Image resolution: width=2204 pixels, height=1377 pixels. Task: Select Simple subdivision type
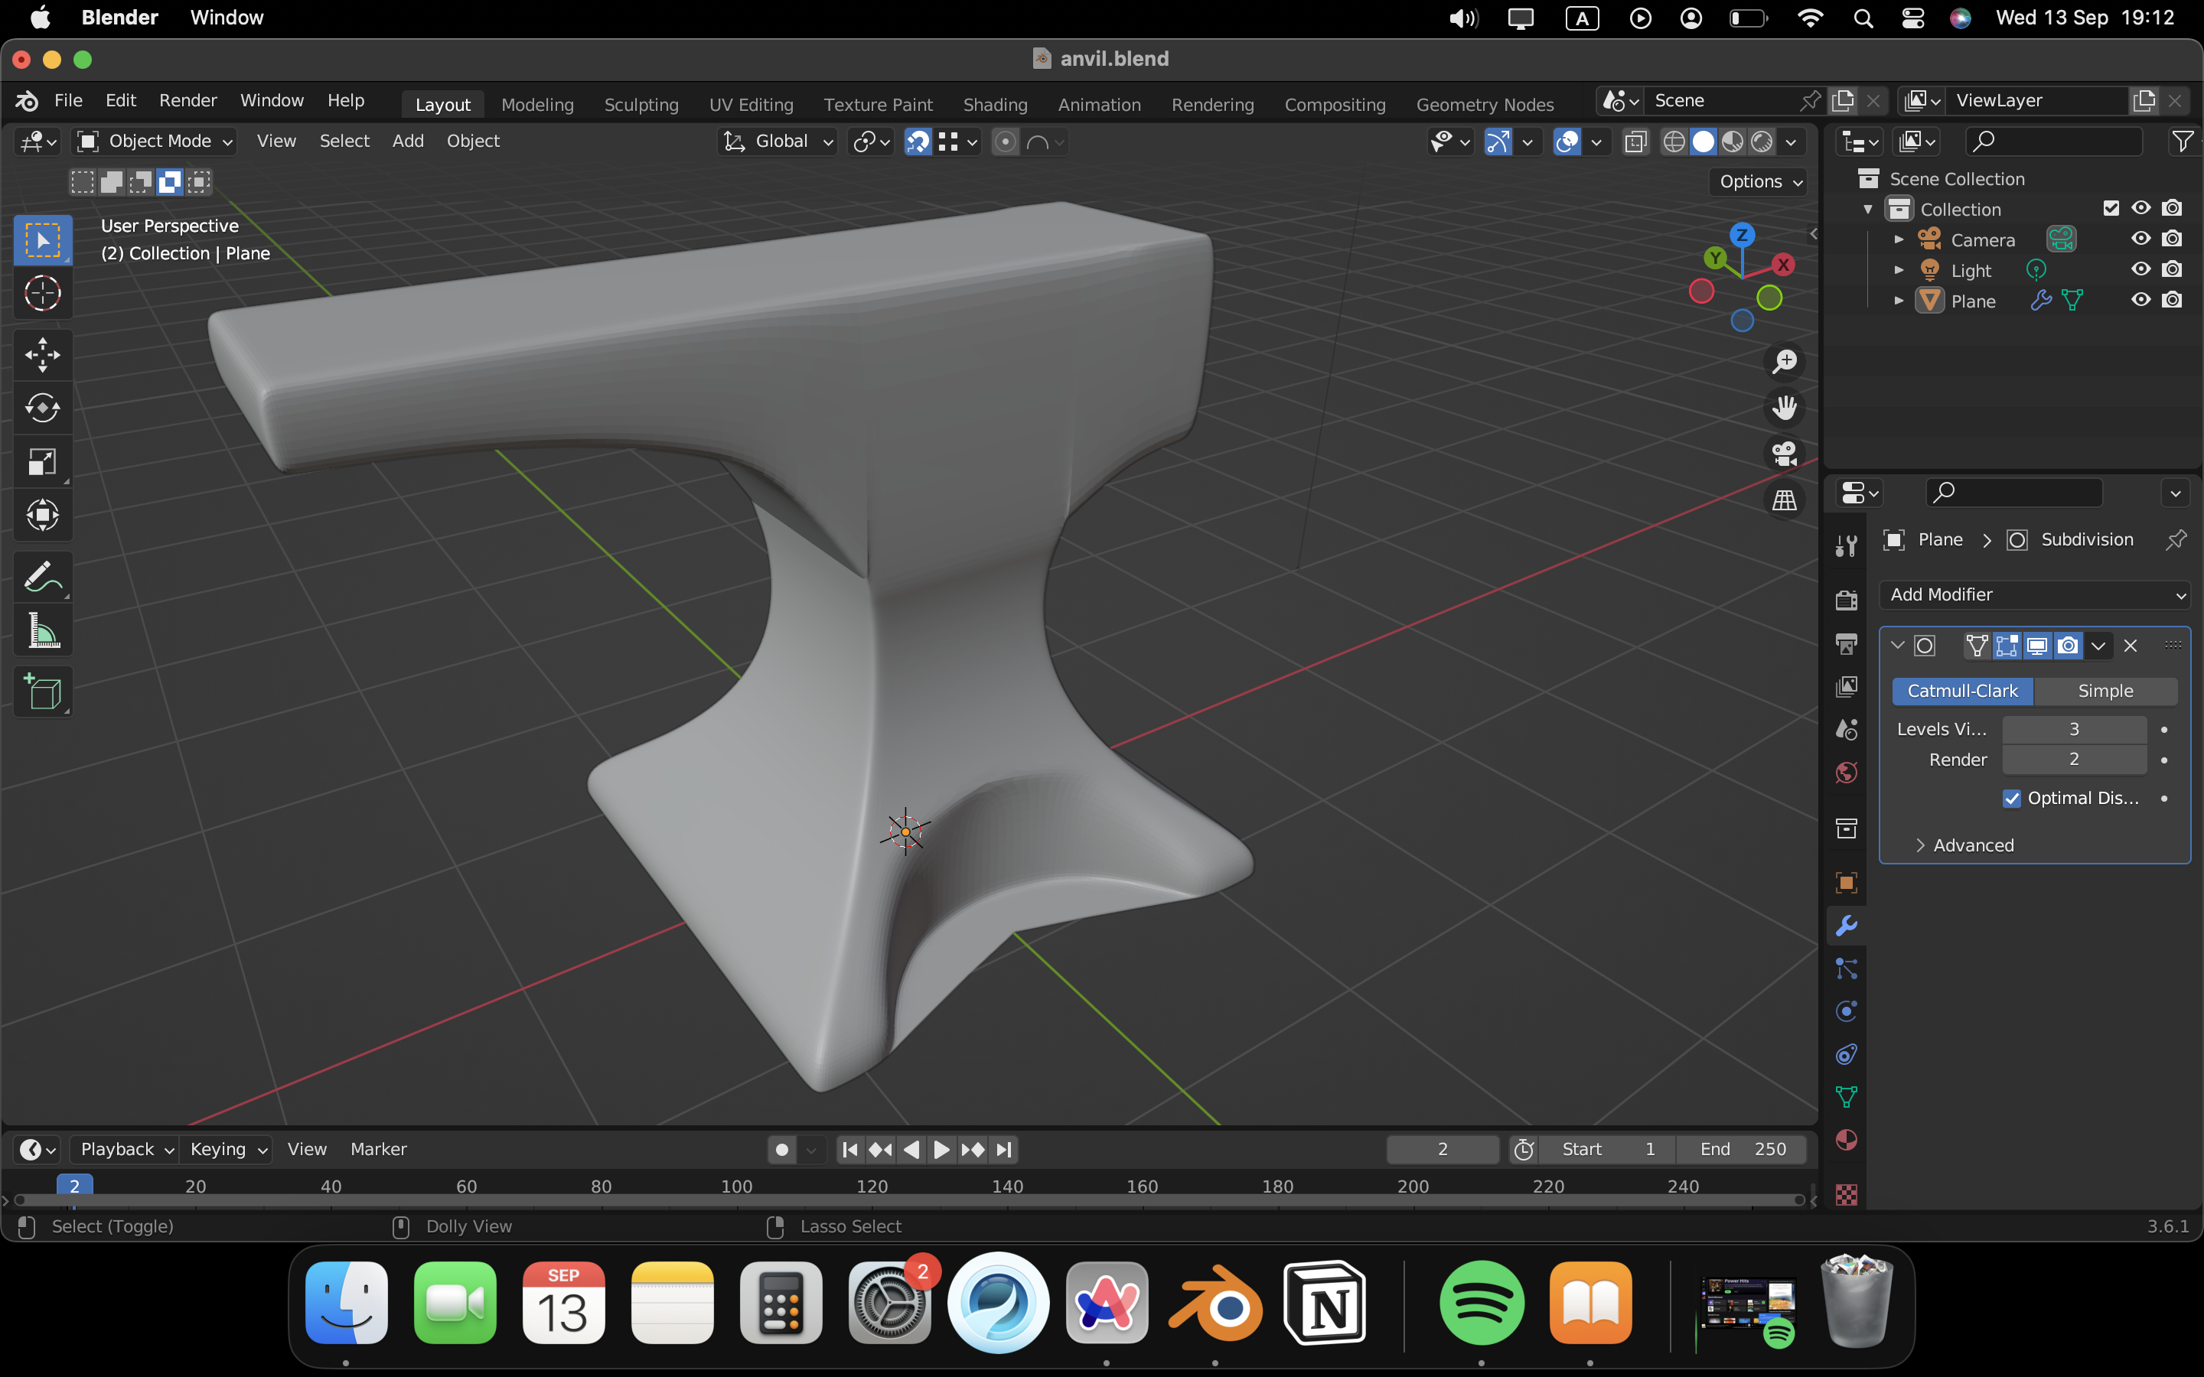click(x=2105, y=692)
